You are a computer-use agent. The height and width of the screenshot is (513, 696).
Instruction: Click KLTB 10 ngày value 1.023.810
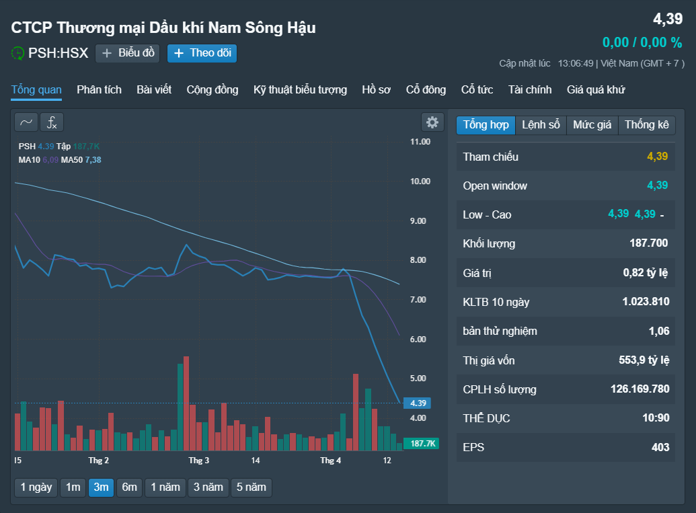point(646,302)
